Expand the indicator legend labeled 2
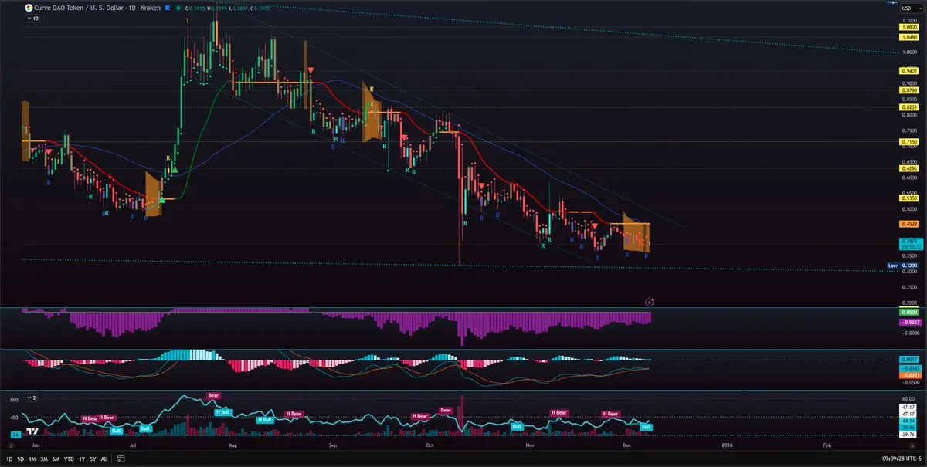Image resolution: width=927 pixels, height=467 pixels. 32,398
